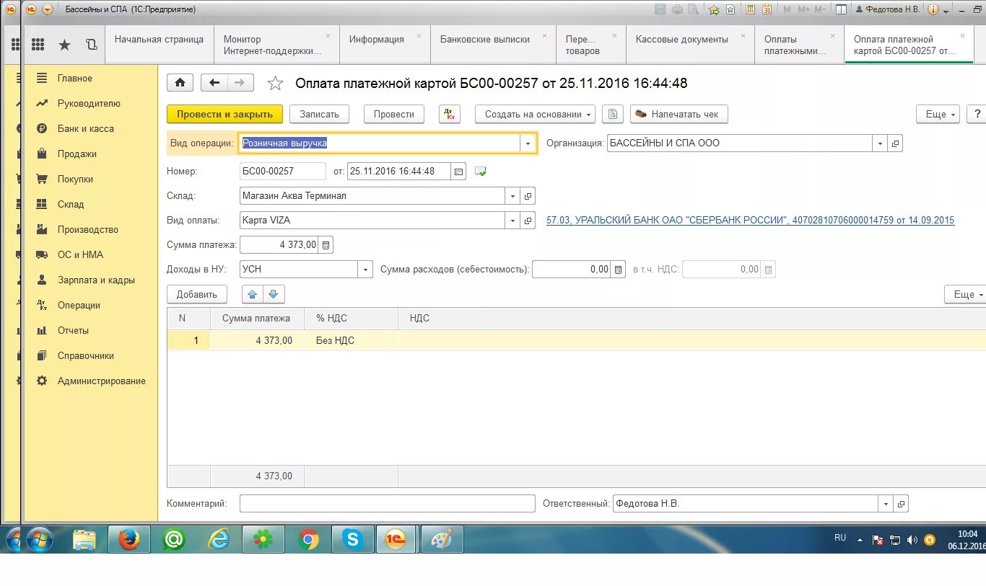This screenshot has width=986, height=586.
Task: Open the sections menu grid icon
Action: (x=38, y=45)
